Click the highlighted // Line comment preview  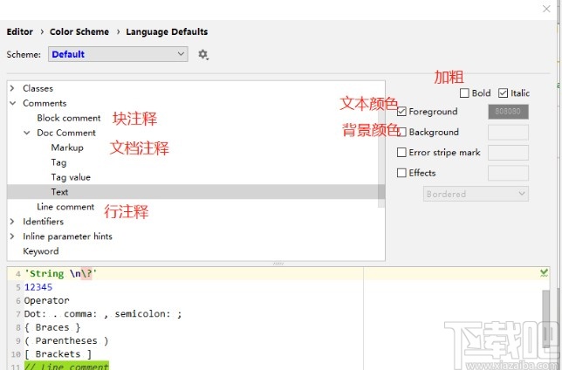[x=66, y=366]
